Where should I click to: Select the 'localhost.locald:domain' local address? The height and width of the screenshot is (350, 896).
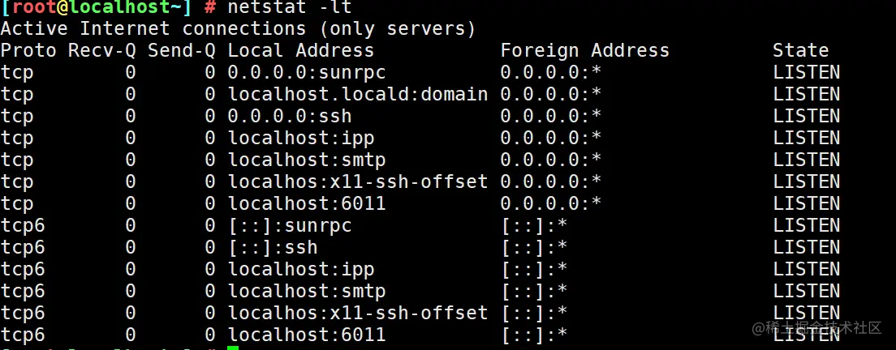358,94
